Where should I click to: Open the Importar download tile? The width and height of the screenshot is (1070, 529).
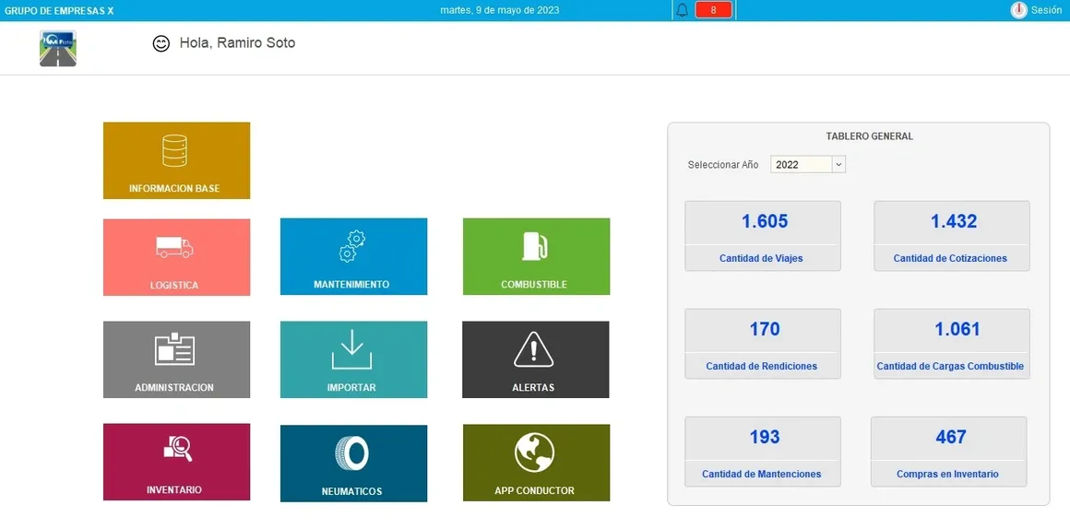click(353, 359)
